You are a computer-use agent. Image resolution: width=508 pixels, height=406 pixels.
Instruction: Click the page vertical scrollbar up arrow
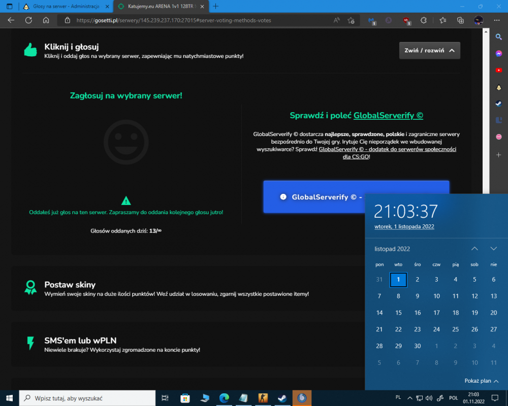point(486,31)
